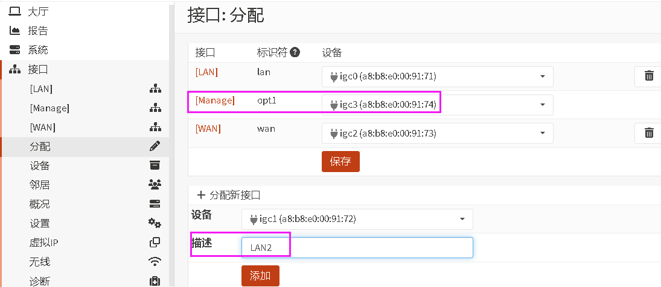Open the [WAN] interface link in table

(x=208, y=129)
